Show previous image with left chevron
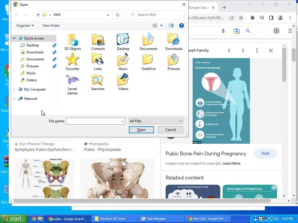The height and width of the screenshot is (223, 298). click(x=229, y=51)
